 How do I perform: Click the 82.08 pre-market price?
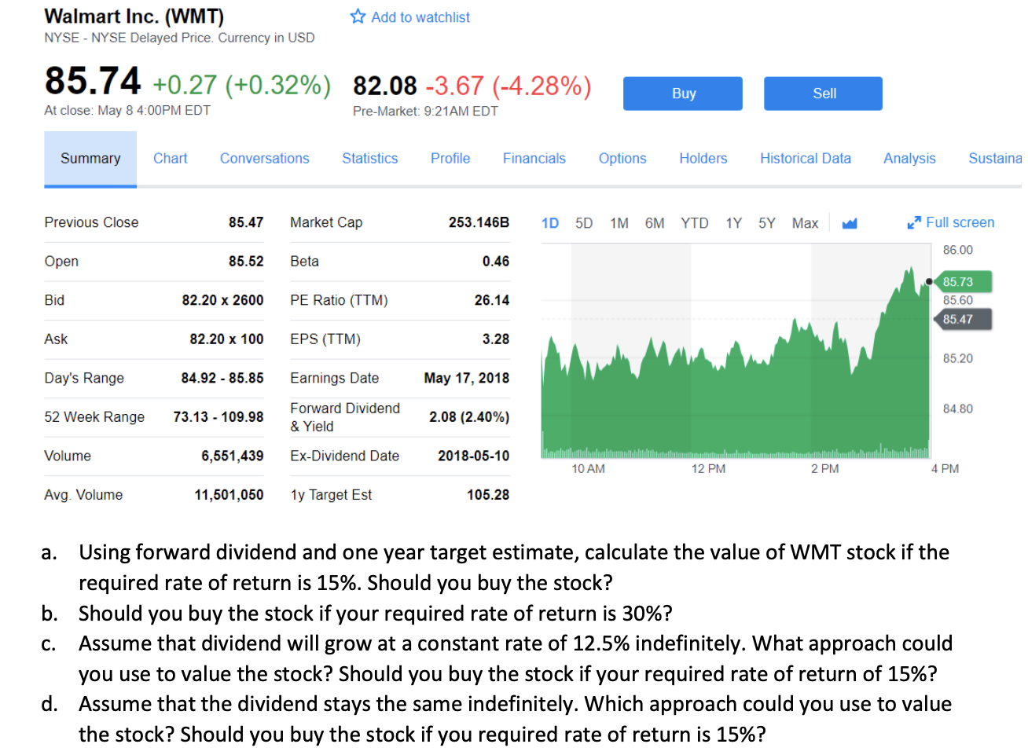pos(385,86)
